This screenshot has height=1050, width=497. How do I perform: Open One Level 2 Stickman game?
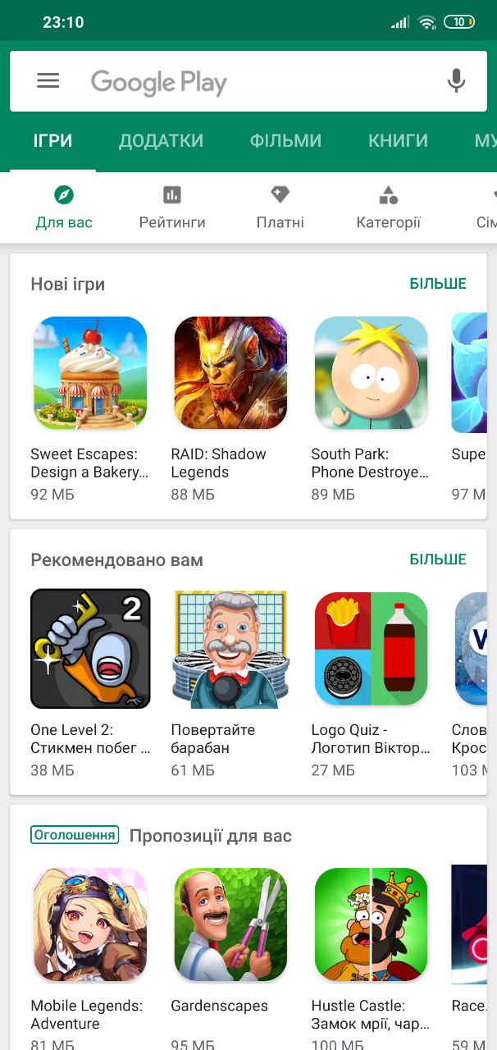coord(90,649)
